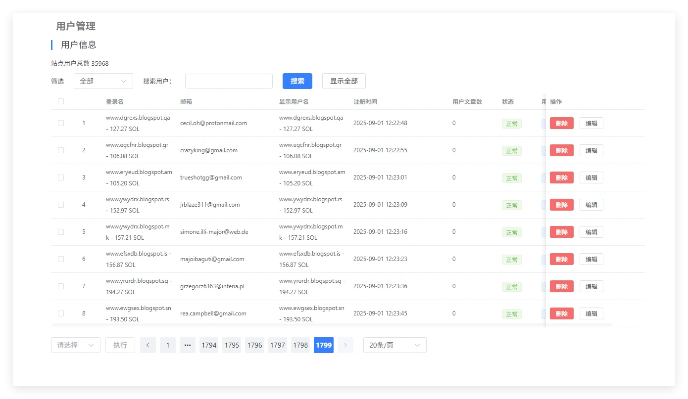This screenshot has height=399, width=688.
Task: Open the 20条/页 page size dropdown
Action: pos(394,345)
